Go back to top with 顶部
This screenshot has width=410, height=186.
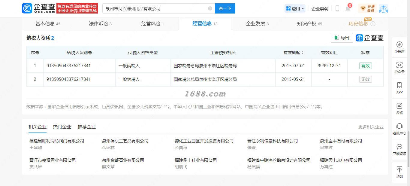pyautogui.click(x=399, y=172)
